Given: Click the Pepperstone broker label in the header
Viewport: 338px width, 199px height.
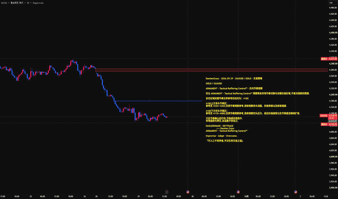Looking at the screenshot, I should tap(38, 3).
